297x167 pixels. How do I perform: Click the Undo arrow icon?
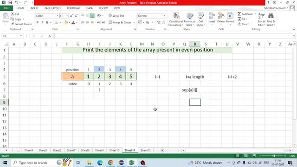pyautogui.click(x=17, y=2)
